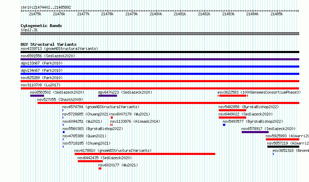Open dgv647n223 (Sedlazeck2020) label
Viewport: 309px width, 182px height.
125,92
